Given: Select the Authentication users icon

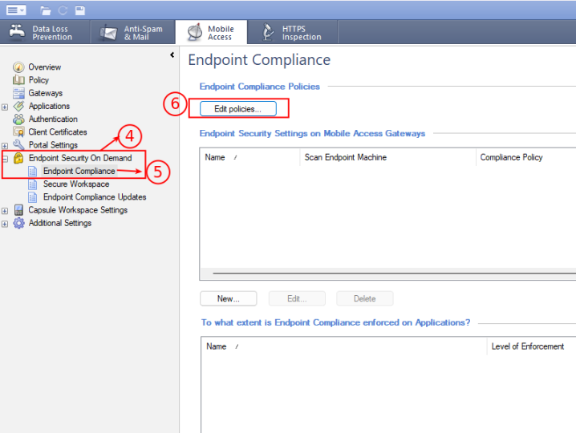Looking at the screenshot, I should click(x=19, y=119).
